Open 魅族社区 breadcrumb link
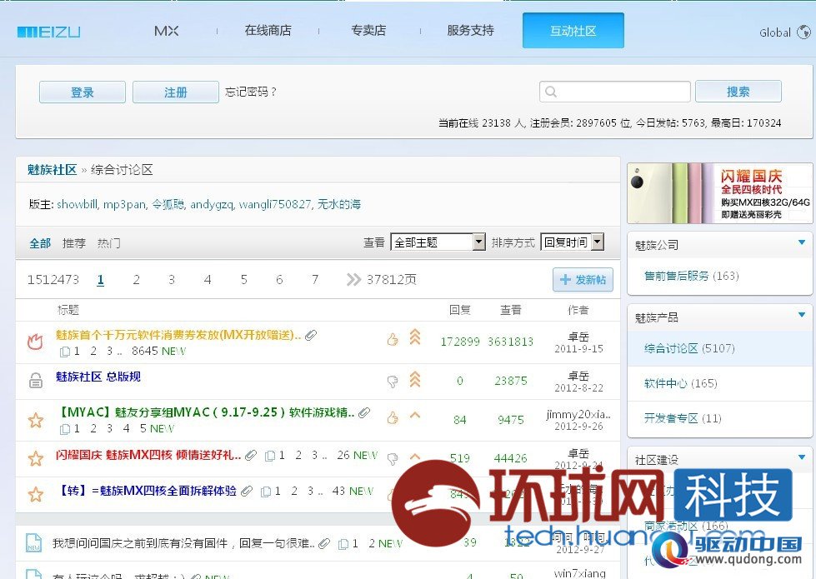816x579 pixels. click(x=52, y=170)
